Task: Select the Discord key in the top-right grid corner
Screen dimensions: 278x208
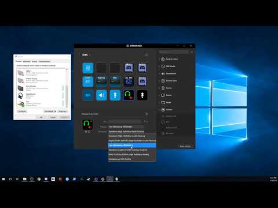Action: [x=142, y=68]
